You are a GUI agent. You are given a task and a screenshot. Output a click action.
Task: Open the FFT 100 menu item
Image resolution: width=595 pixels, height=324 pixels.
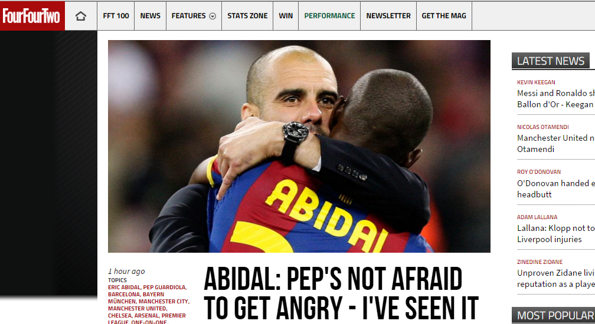coord(116,16)
